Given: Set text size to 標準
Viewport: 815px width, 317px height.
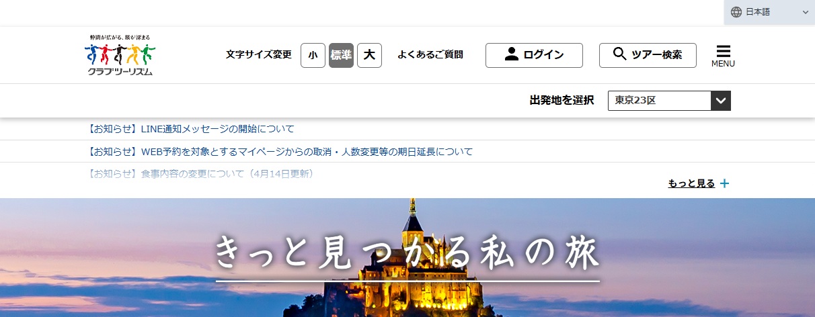Looking at the screenshot, I should point(341,55).
